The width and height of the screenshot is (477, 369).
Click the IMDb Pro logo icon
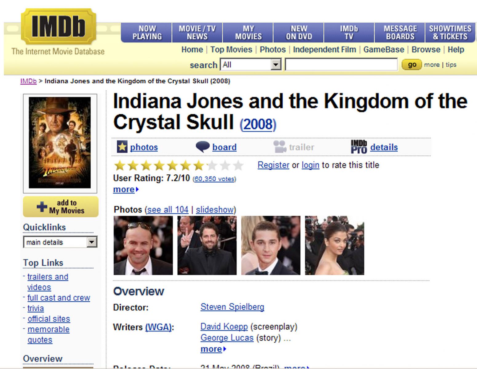point(359,147)
